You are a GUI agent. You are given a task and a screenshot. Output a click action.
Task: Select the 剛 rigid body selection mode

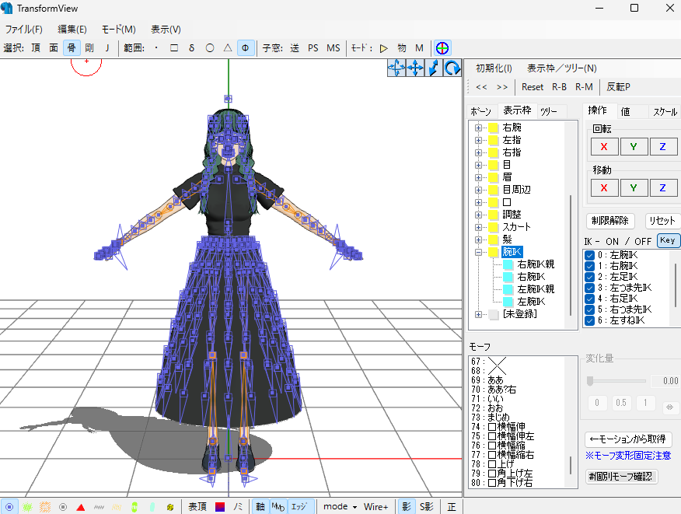point(89,47)
